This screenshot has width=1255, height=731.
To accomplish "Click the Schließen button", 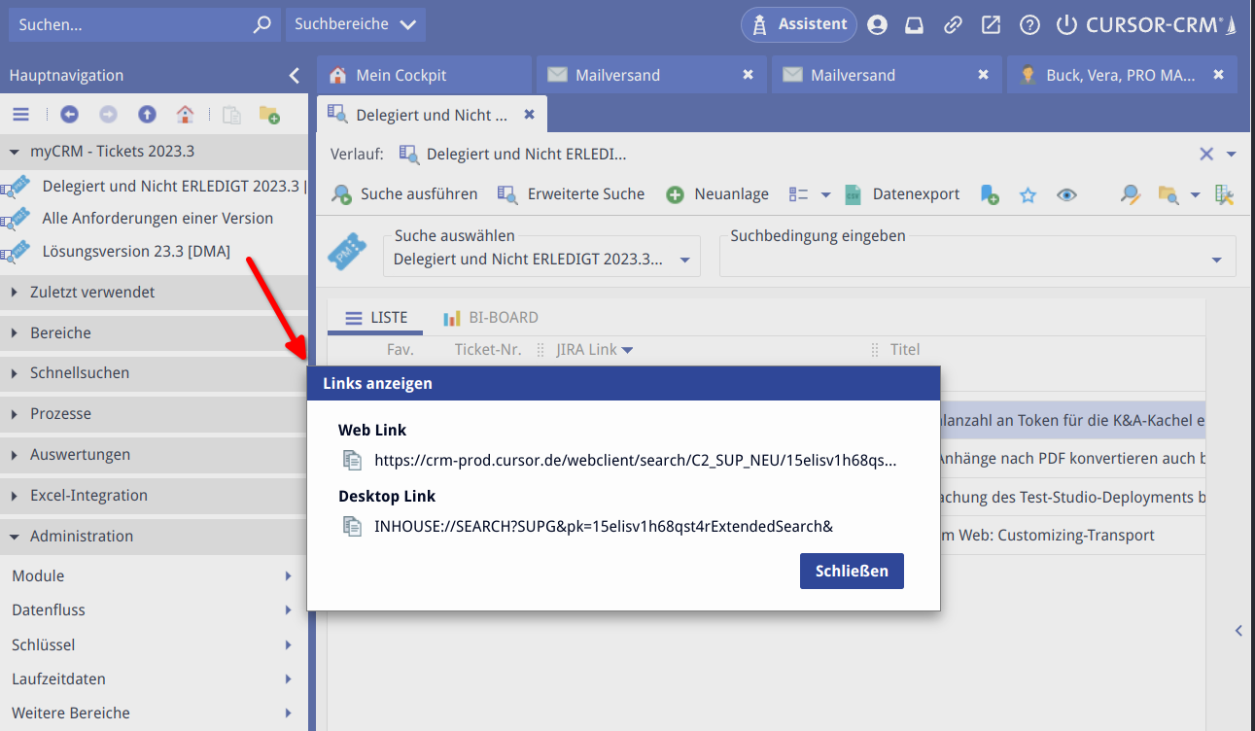I will point(852,571).
